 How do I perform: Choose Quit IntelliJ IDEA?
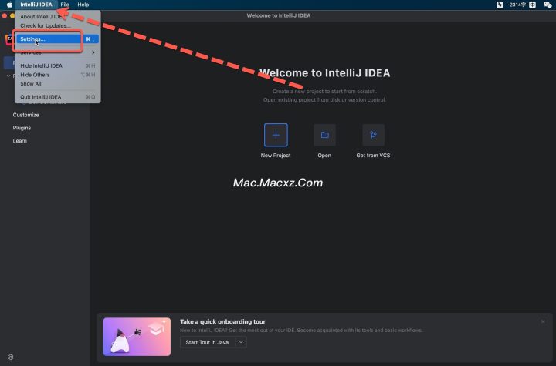tap(57, 97)
